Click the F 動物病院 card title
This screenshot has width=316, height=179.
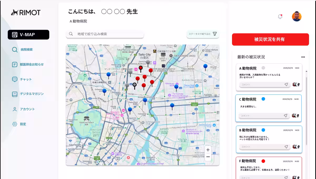(248, 161)
